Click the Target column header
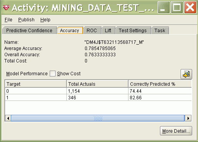This screenshot has width=198, height=142. point(36,84)
